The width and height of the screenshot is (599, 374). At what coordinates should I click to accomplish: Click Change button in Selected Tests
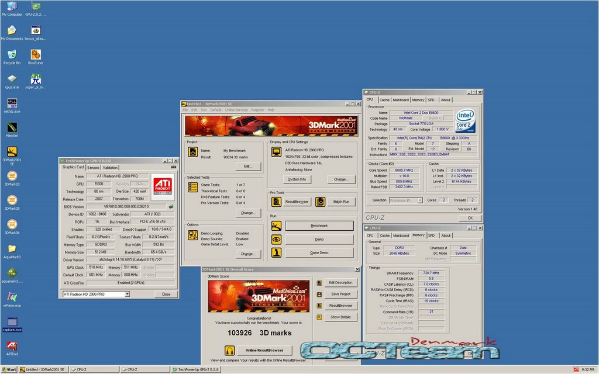point(248,213)
